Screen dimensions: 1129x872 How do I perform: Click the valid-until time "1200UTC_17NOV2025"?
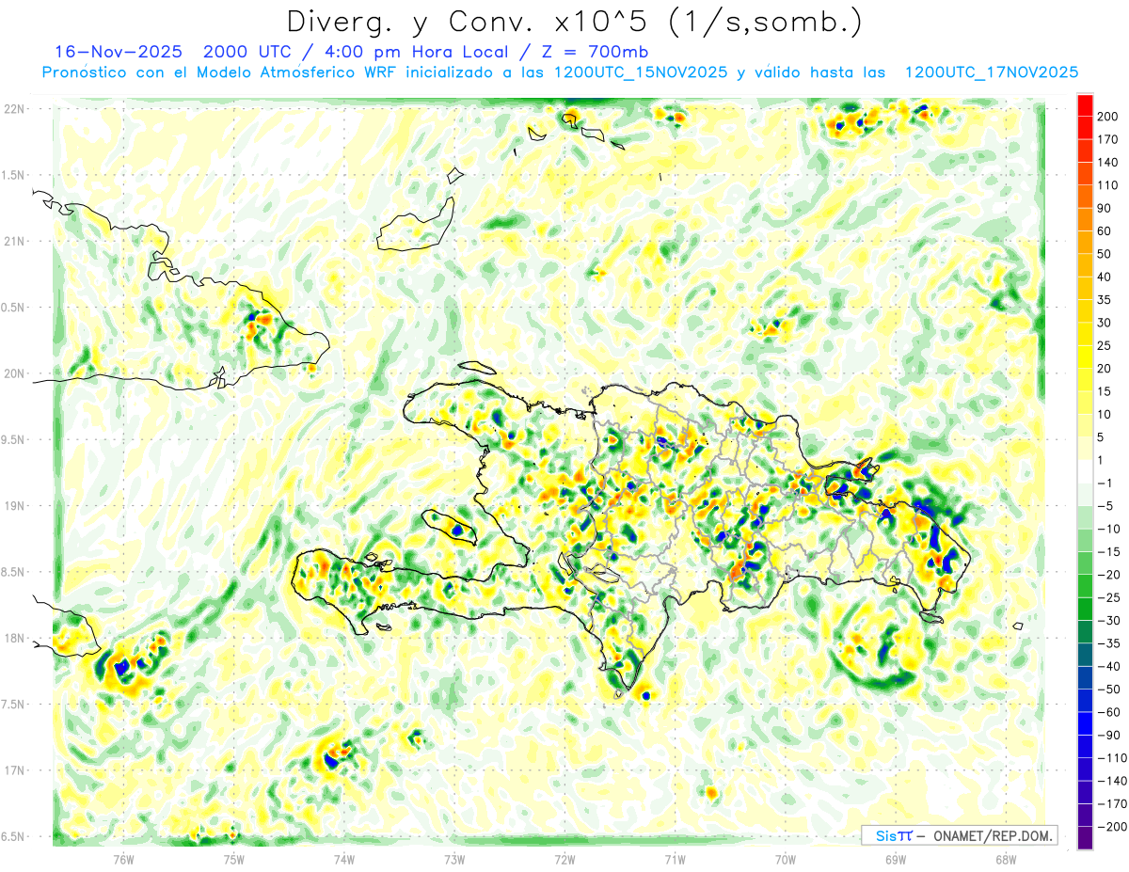(991, 72)
